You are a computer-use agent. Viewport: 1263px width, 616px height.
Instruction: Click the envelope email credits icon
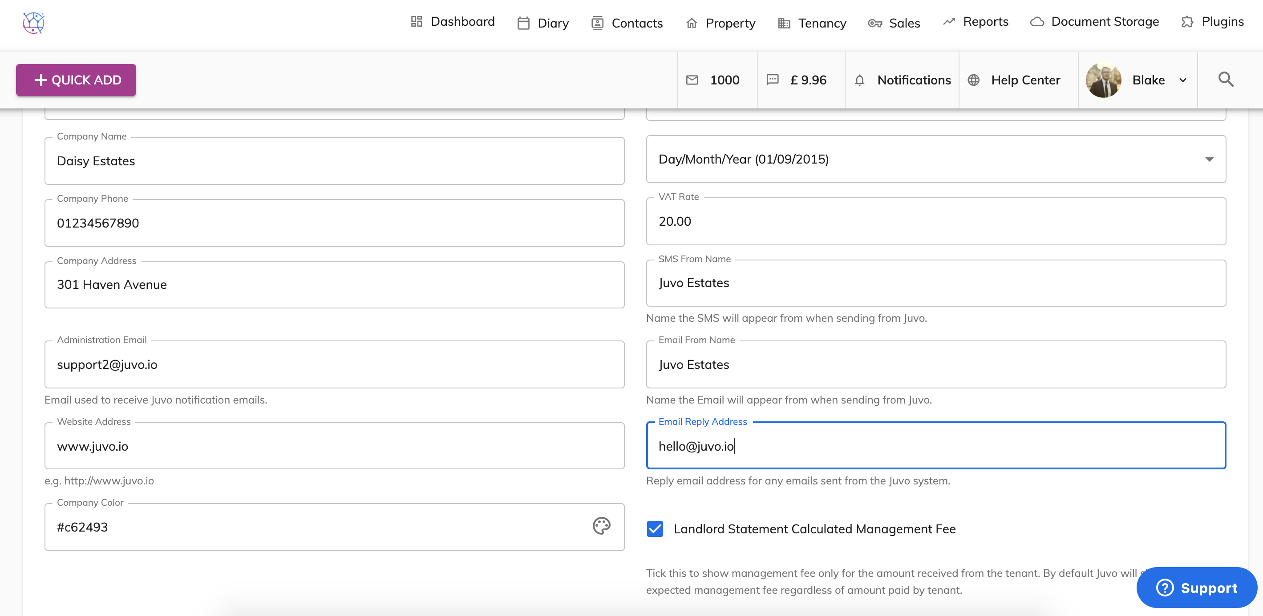coord(692,80)
